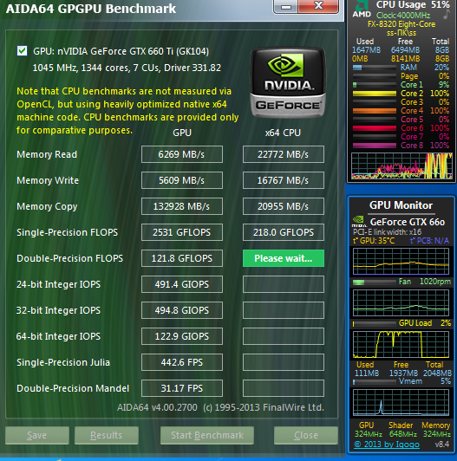
Task: Click the '491.4 GIOPS' result cell
Action: tap(182, 284)
